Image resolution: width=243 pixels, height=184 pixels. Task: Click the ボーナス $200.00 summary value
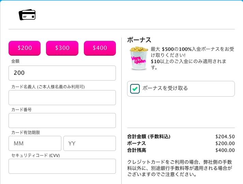pyautogui.click(x=225, y=143)
